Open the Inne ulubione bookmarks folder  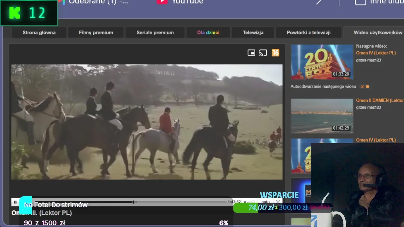click(379, 2)
